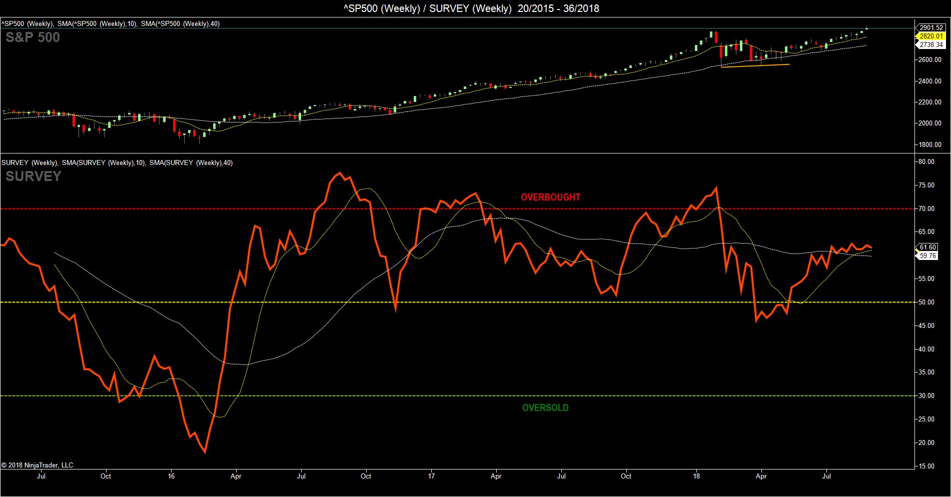
Task: Click the 35.00 survey axis label
Action: [927, 372]
